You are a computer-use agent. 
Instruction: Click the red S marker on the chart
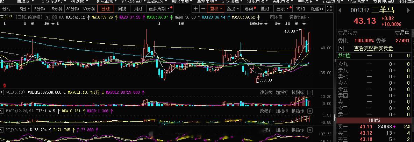tap(4, 85)
